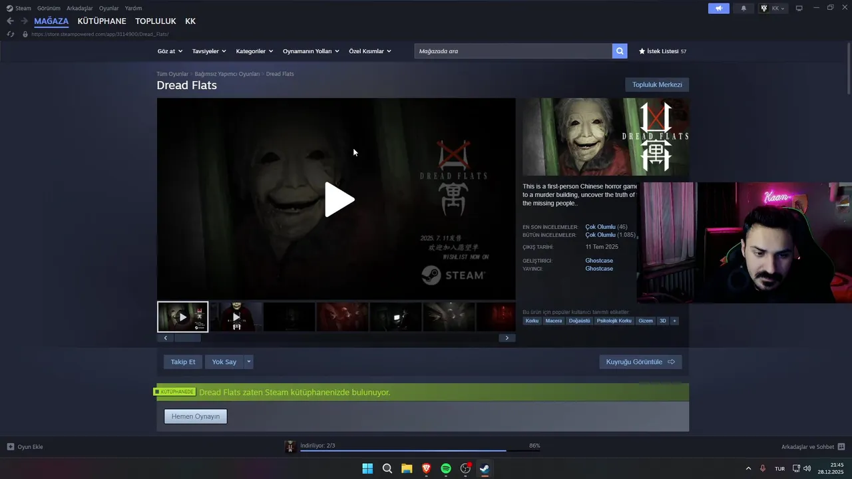The image size is (852, 479).
Task: Open volume control in system tray
Action: (x=807, y=468)
